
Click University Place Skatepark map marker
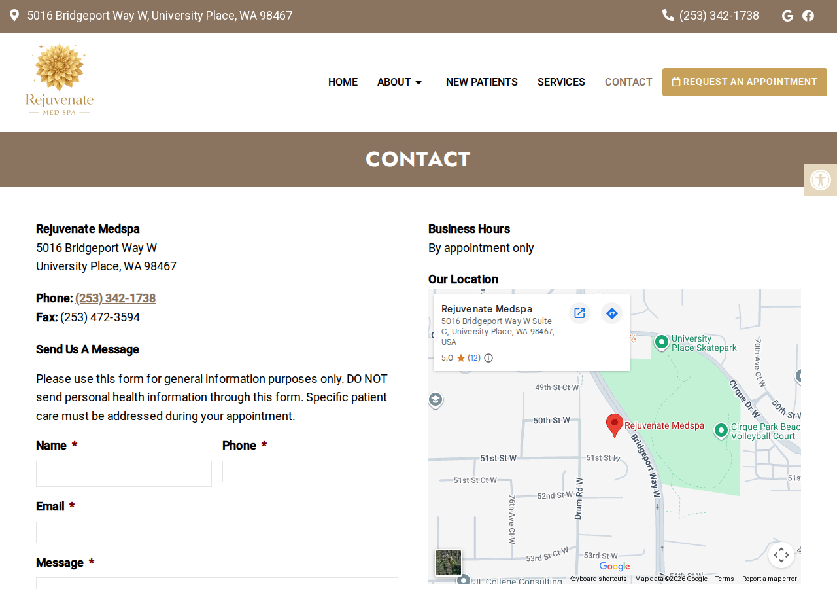(662, 342)
